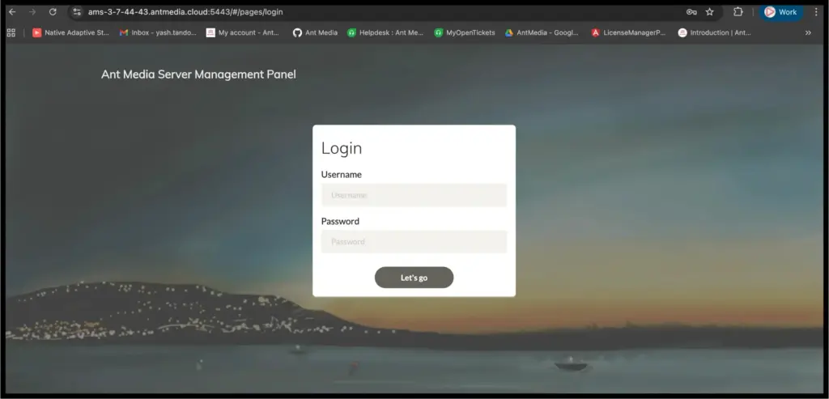Viewport: 829px width, 399px height.
Task: Expand the hidden bookmarks overflow chevron
Action: click(x=808, y=32)
